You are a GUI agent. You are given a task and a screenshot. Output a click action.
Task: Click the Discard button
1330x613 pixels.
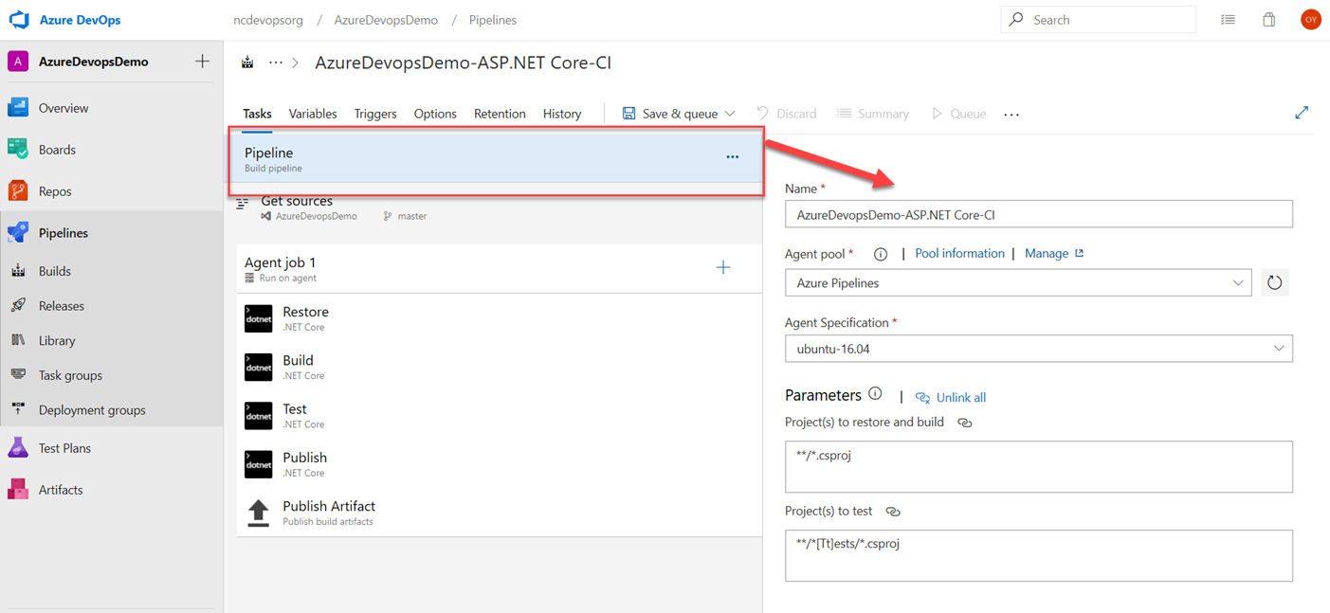(787, 114)
